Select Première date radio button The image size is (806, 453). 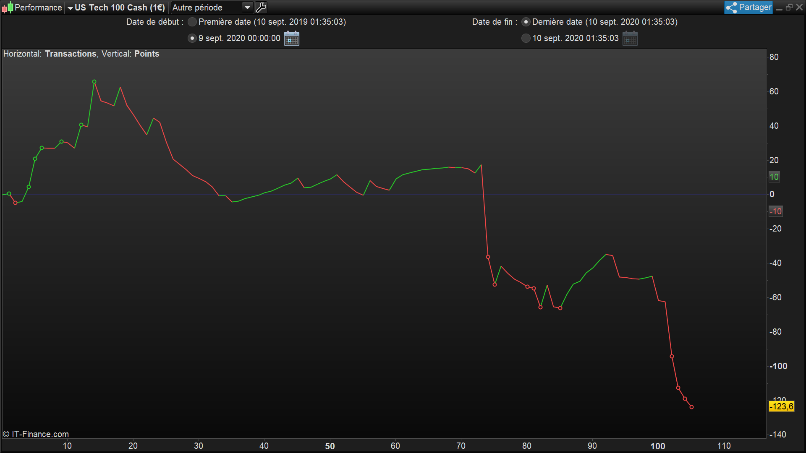tap(192, 22)
